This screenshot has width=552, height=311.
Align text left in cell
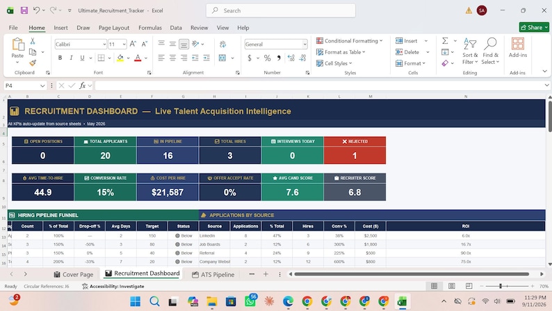[161, 58]
